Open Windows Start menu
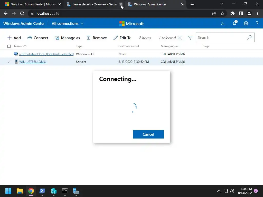263x197 pixels. (8, 191)
